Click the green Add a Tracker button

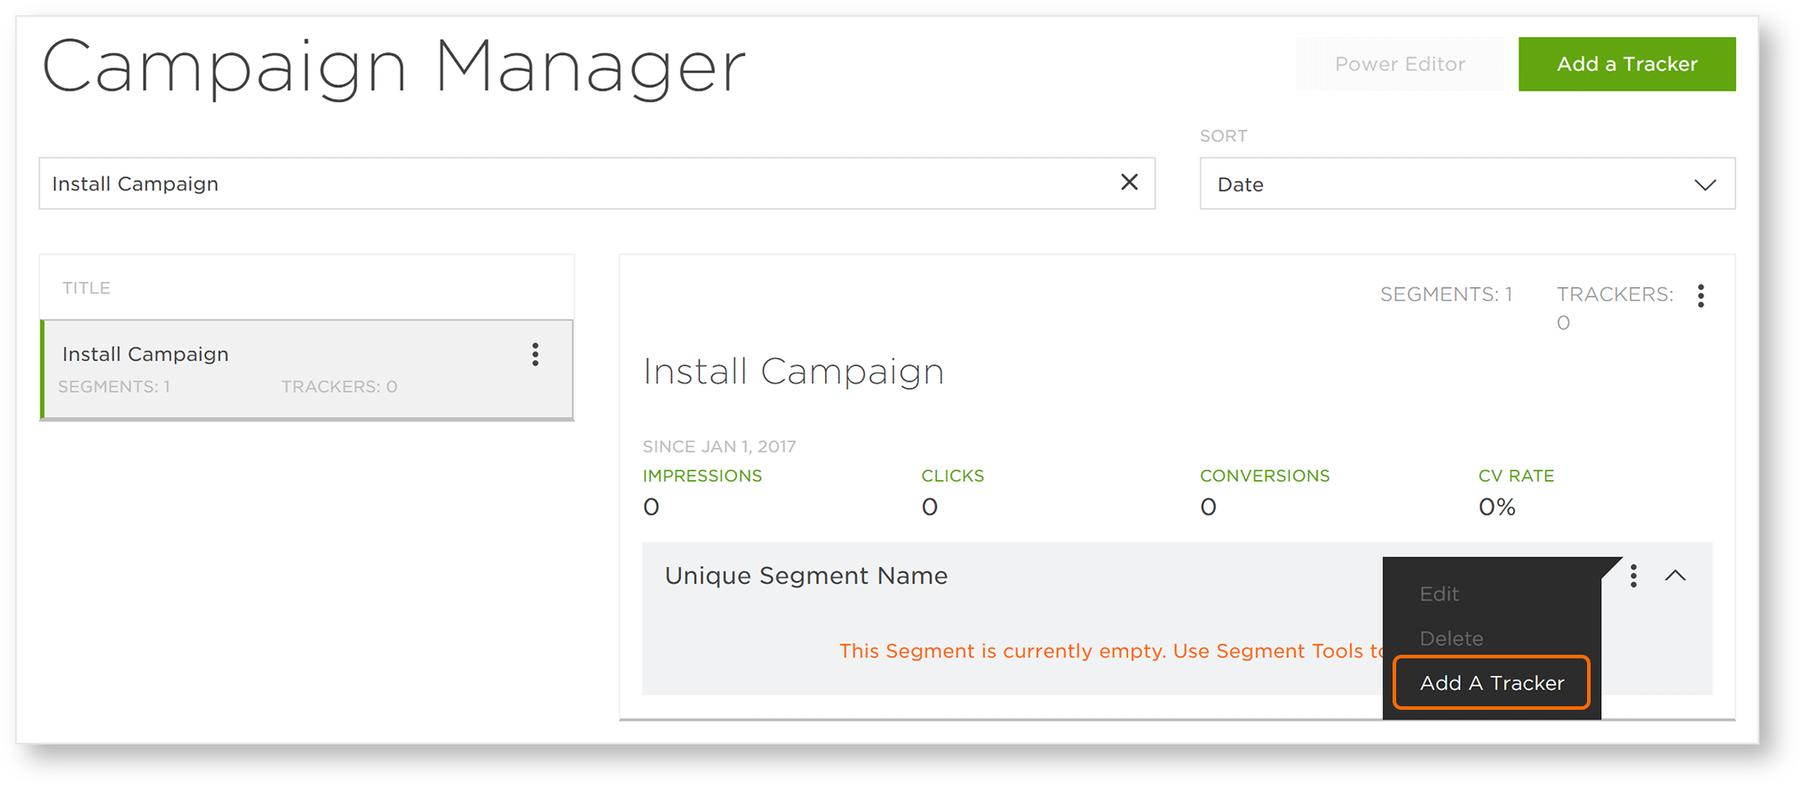click(x=1626, y=64)
